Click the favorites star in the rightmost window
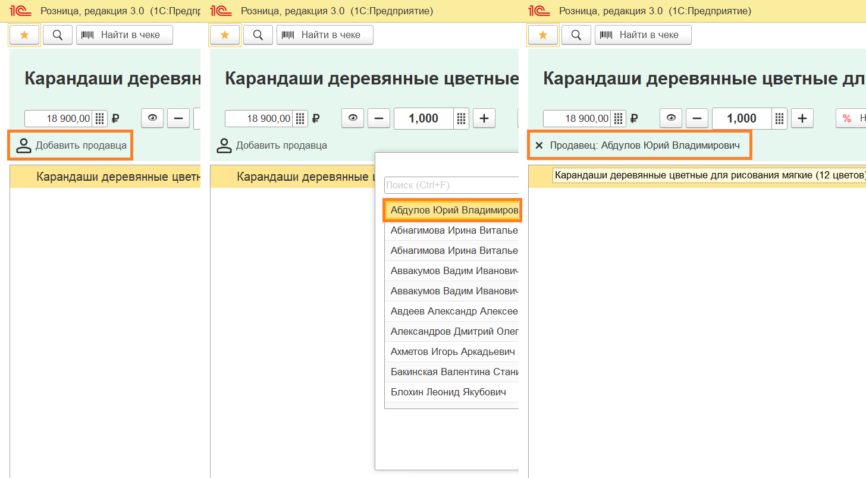Viewport: 866px width, 478px height. pos(542,35)
